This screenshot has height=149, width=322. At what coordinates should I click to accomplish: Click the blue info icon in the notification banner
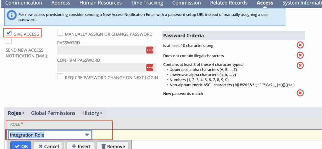click(x=12, y=15)
